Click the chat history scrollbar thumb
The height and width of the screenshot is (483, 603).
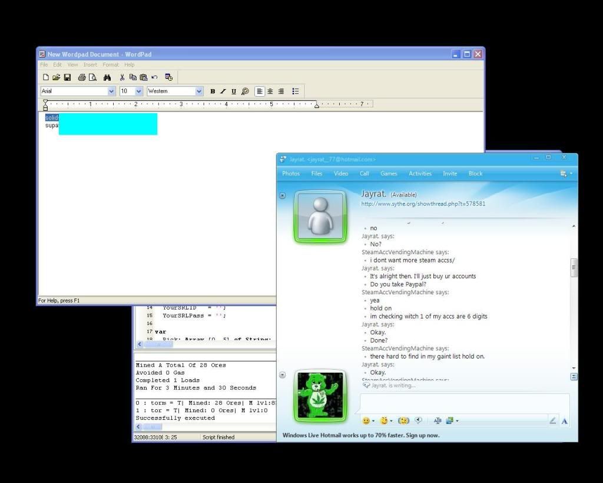pos(574,268)
